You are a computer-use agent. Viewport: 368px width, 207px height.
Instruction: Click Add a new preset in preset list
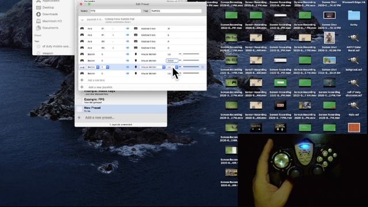point(99,117)
